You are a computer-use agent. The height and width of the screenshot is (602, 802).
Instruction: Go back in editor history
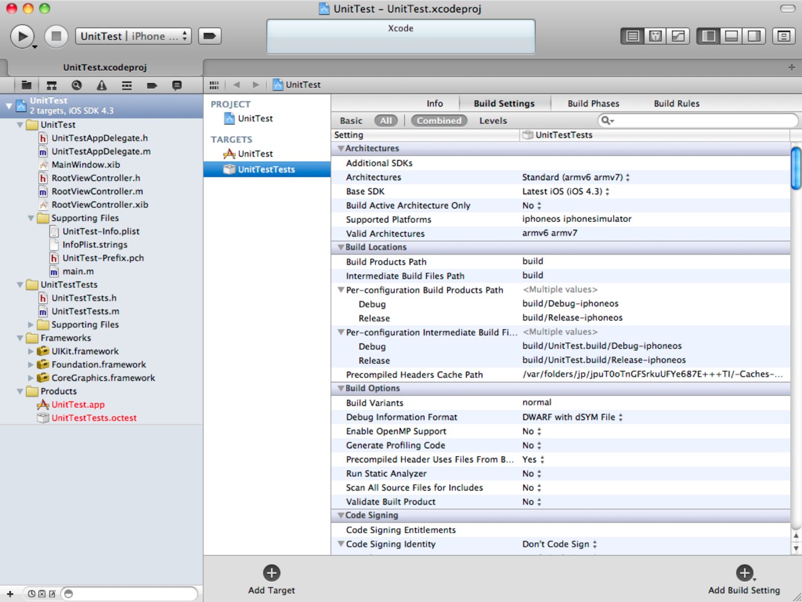236,85
